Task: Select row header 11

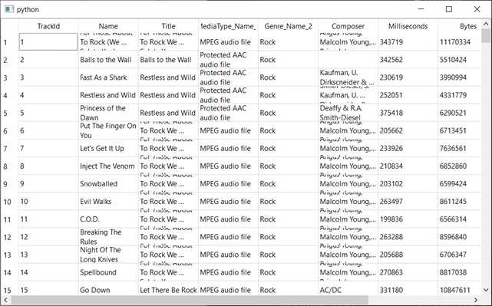Action: 10,219
